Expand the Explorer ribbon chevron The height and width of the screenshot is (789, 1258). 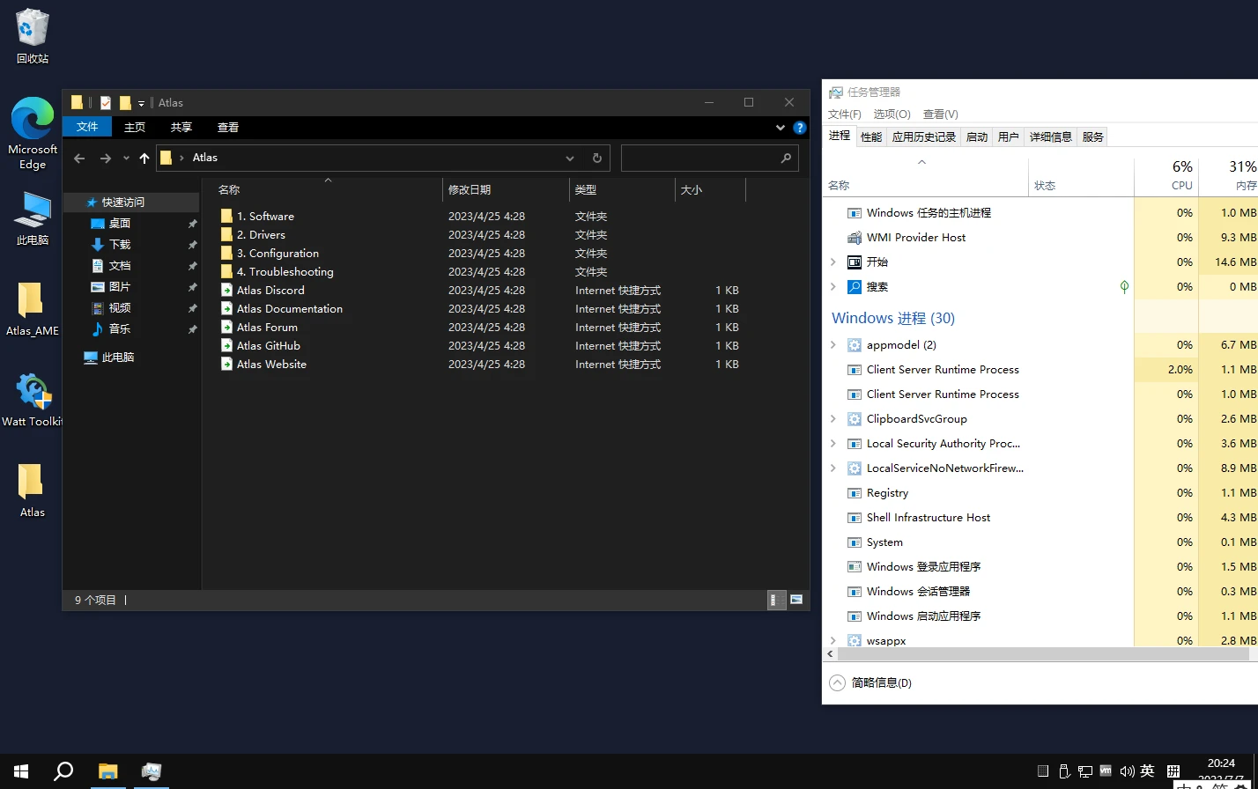780,128
